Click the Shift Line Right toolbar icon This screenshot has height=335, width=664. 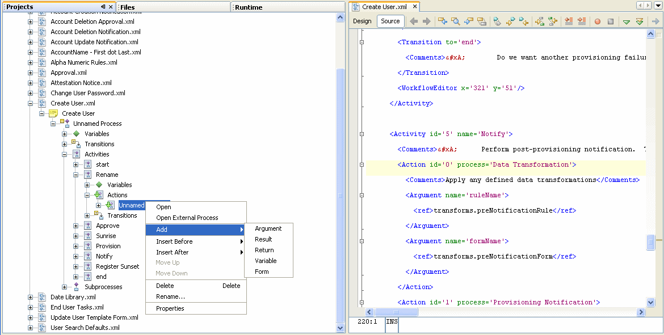pos(581,21)
